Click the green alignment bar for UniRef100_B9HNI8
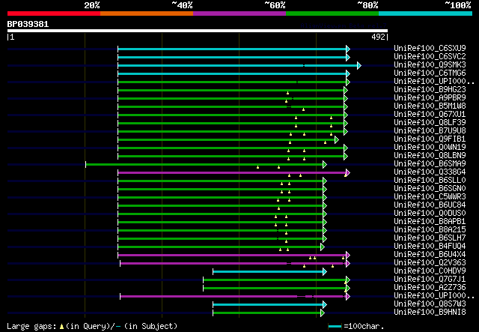479x332 pixels. tap(266, 313)
